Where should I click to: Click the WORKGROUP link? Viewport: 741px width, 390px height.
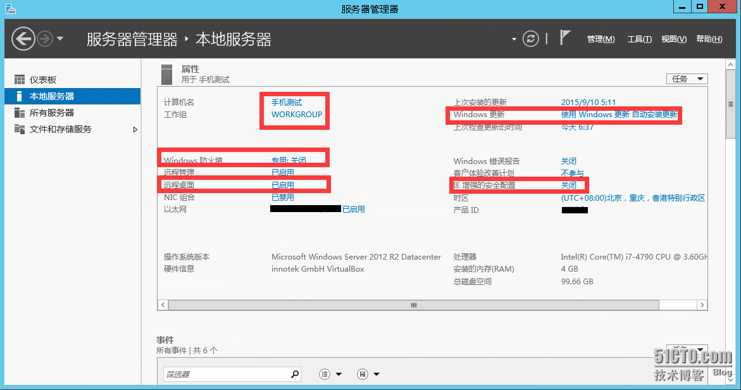[x=297, y=115]
